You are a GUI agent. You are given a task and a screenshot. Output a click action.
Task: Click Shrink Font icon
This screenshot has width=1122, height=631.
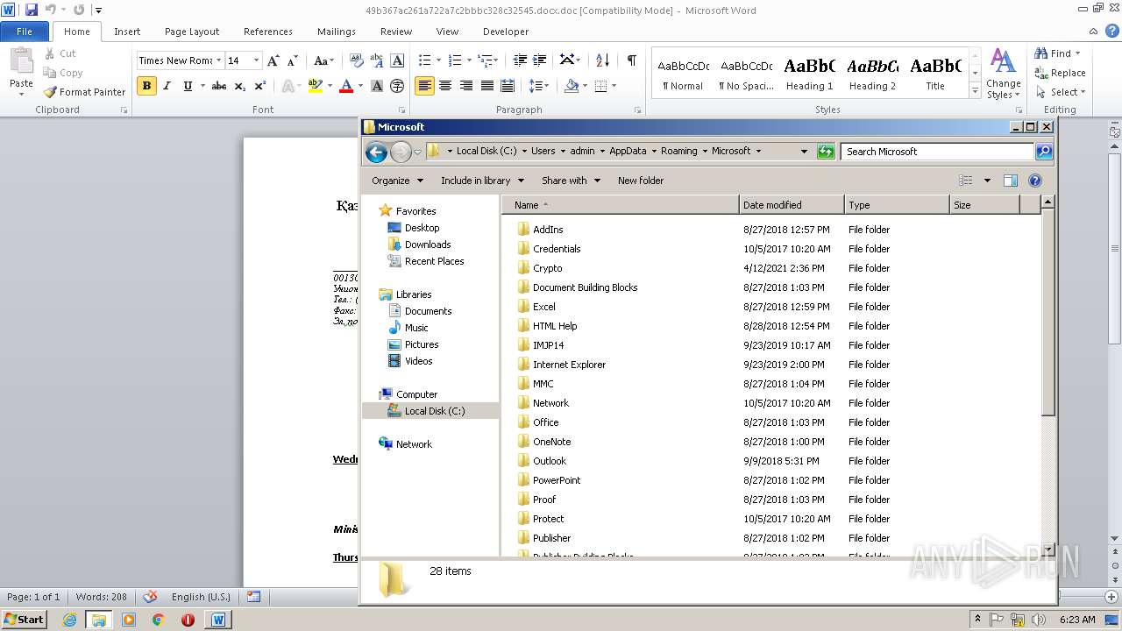tap(294, 60)
